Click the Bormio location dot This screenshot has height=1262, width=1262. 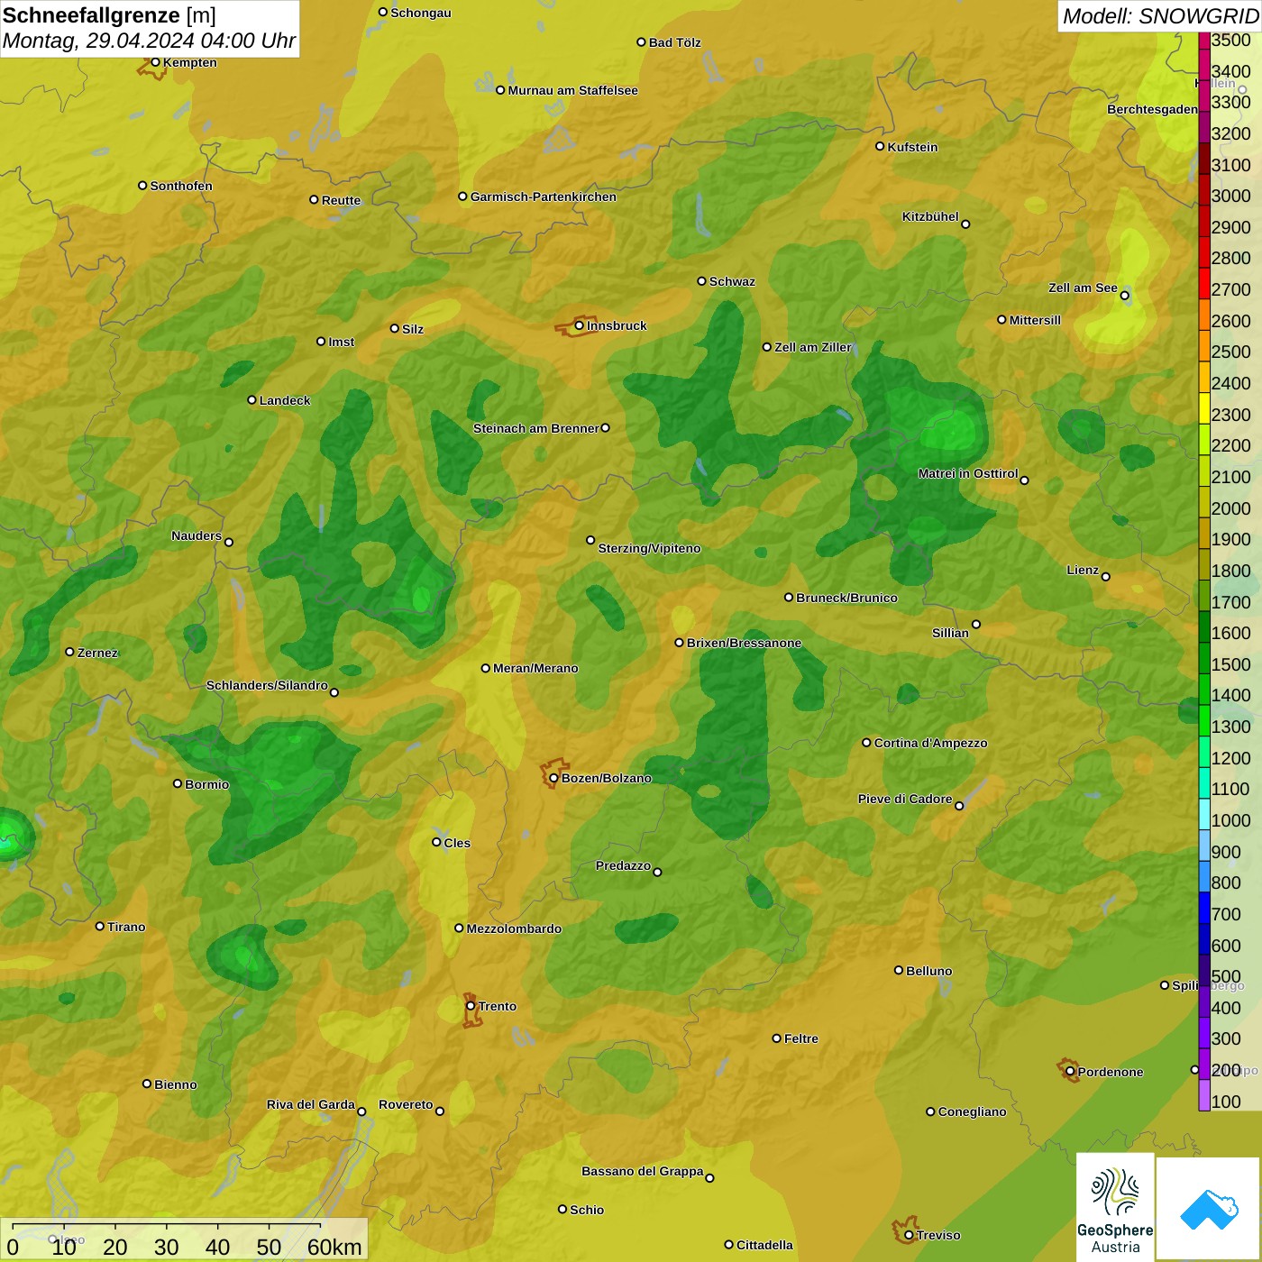click(178, 783)
